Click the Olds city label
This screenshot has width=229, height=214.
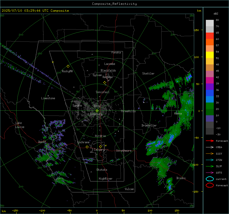(97, 106)
